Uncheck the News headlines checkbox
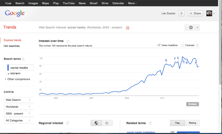Screen dimensions: 222x134 [x=159, y=45]
